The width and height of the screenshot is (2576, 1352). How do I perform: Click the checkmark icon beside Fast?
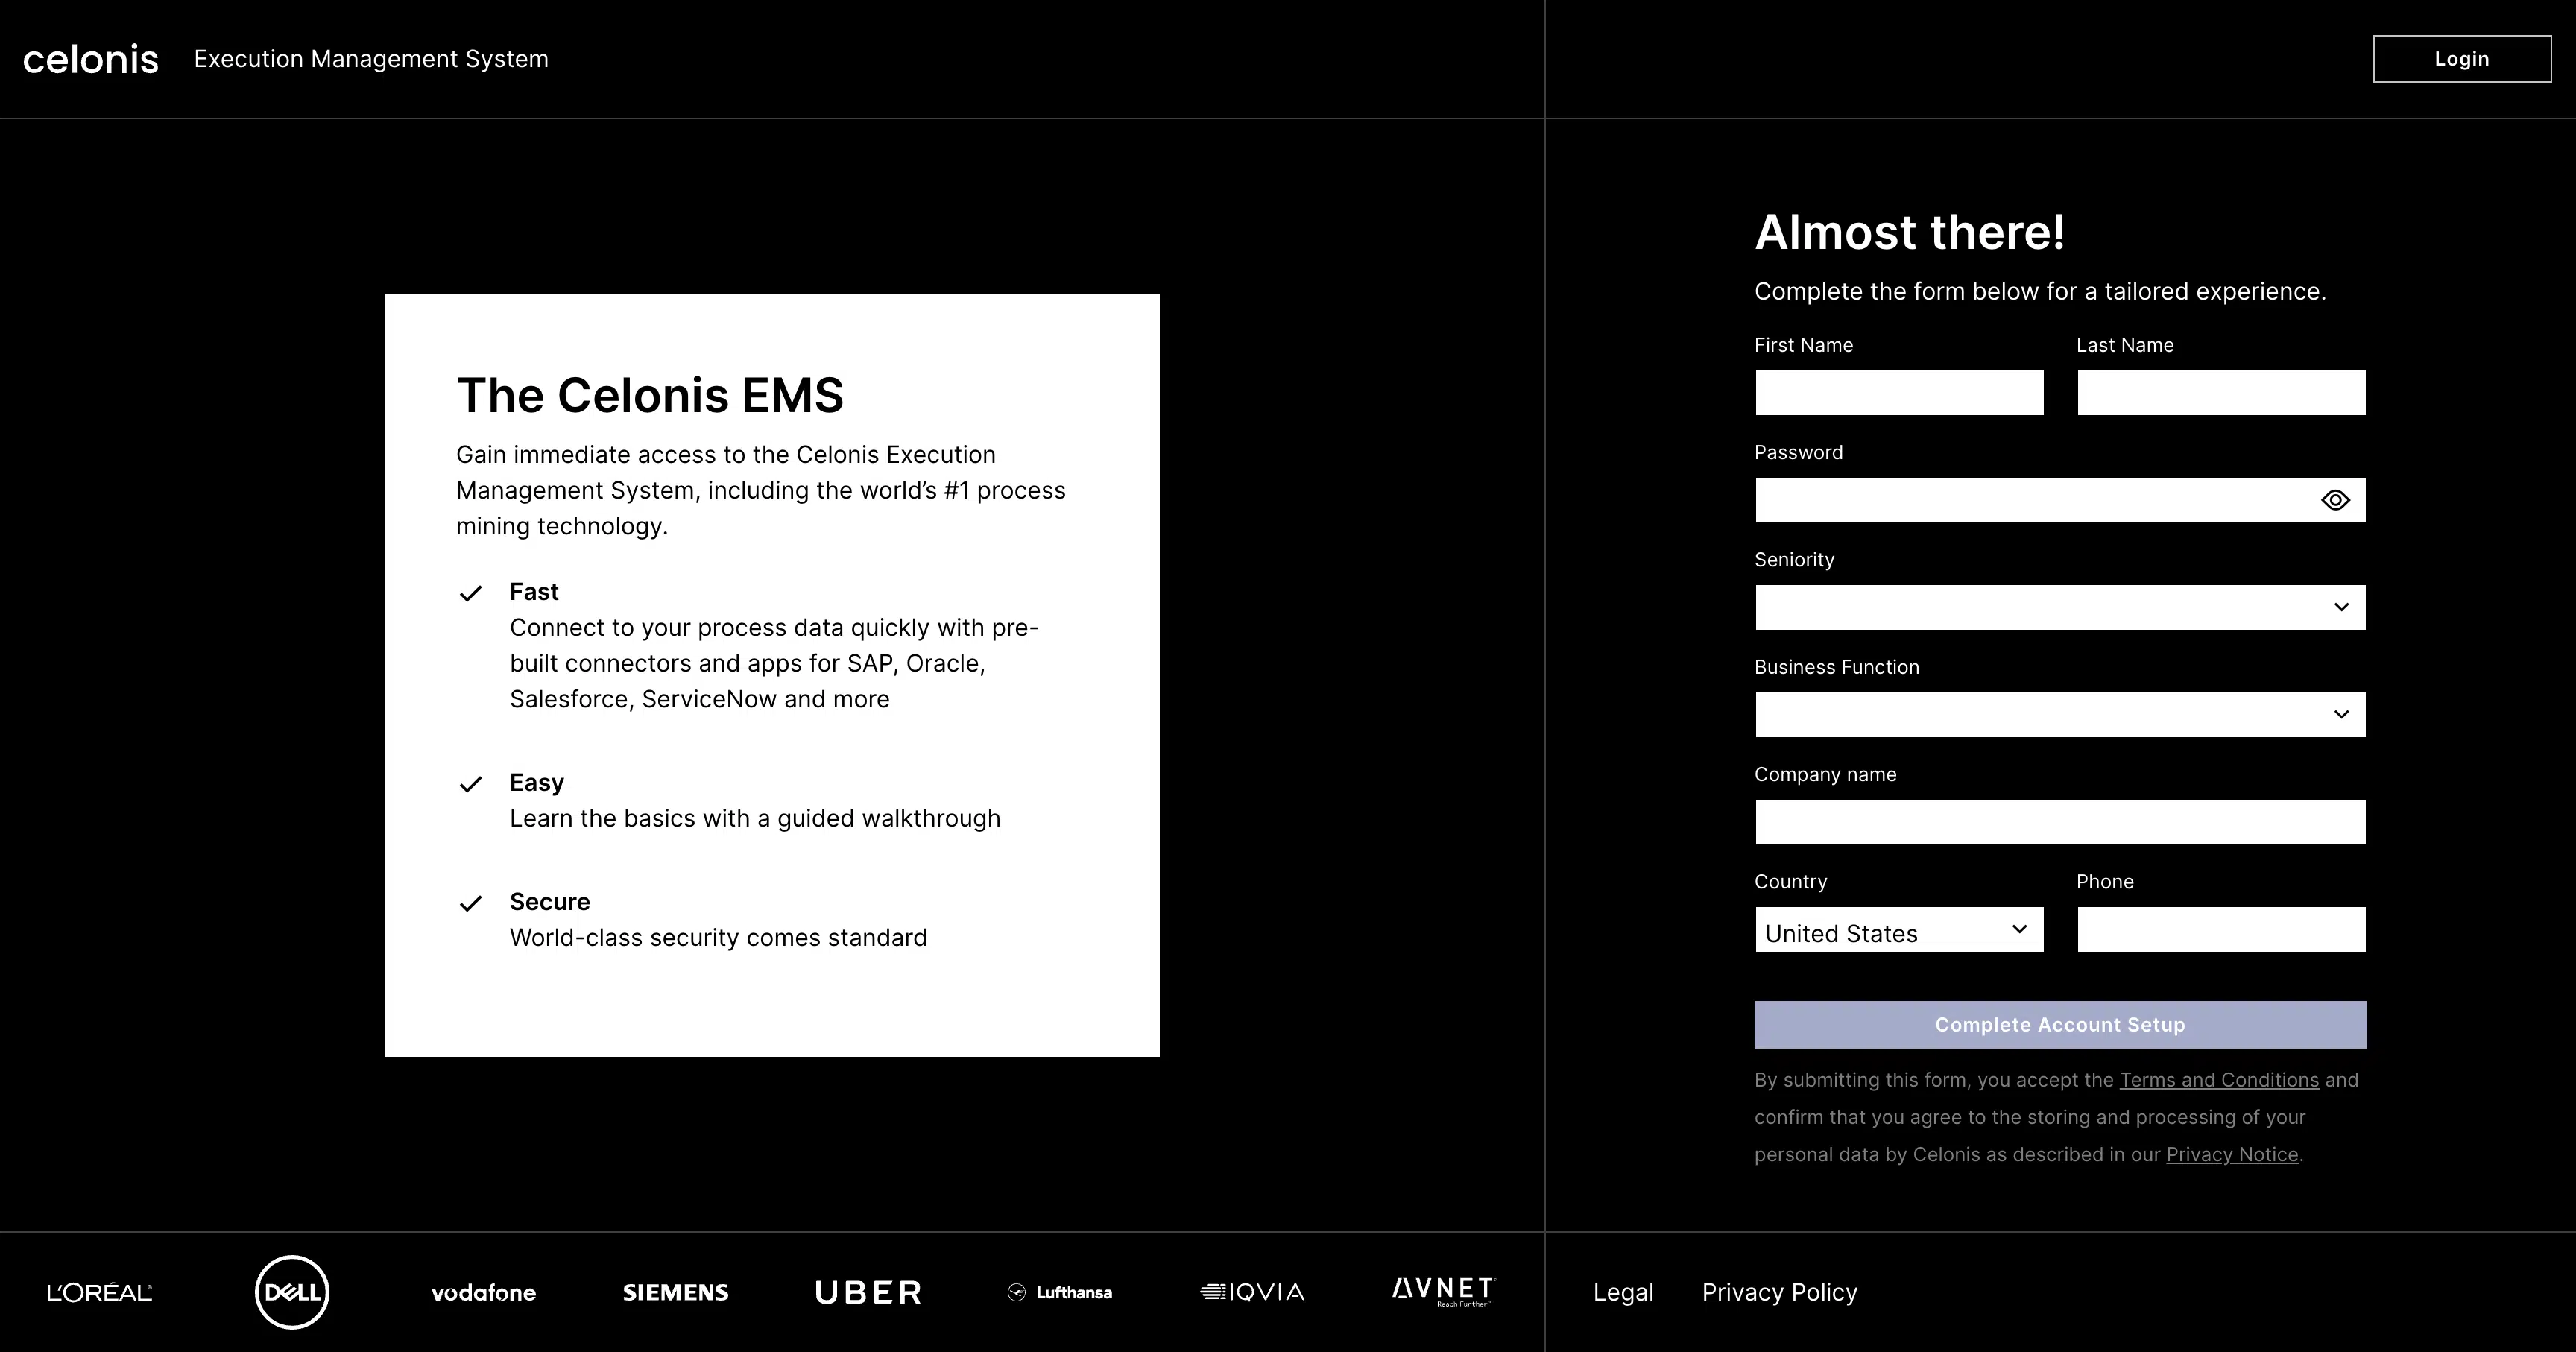click(471, 593)
